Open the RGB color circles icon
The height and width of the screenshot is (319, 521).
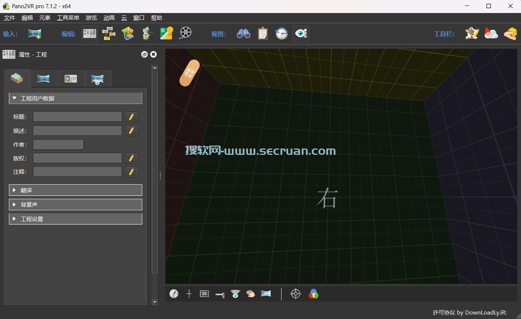pos(314,294)
